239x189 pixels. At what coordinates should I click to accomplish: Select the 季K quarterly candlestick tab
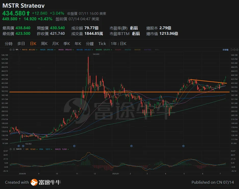[67, 44]
